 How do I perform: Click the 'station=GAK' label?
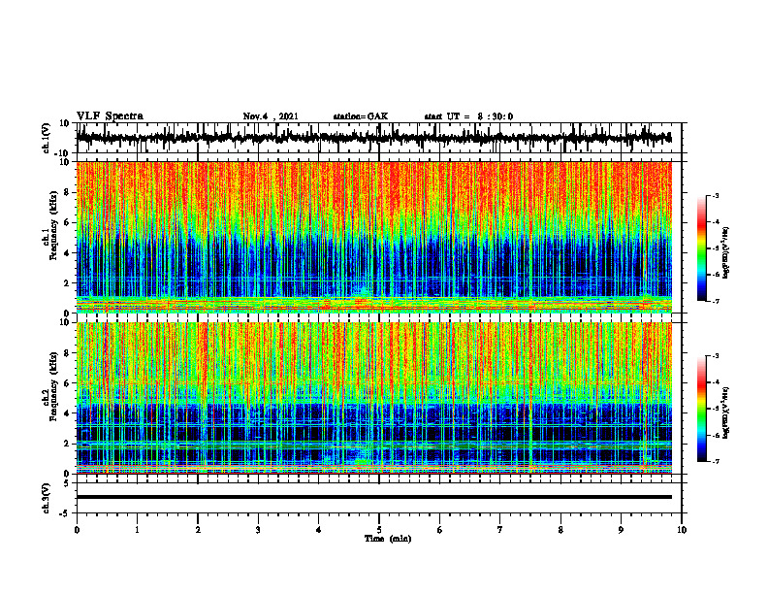pos(361,116)
